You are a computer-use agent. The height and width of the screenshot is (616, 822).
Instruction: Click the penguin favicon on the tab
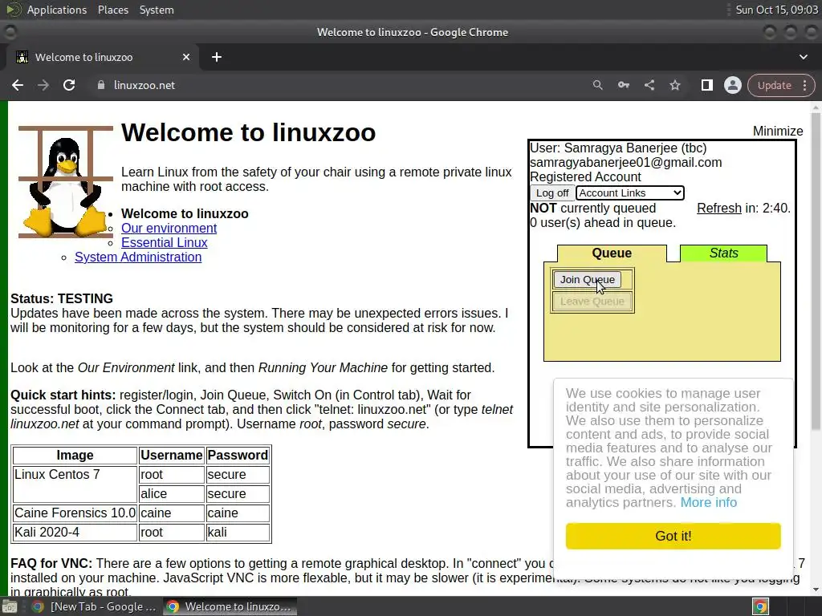tap(22, 57)
